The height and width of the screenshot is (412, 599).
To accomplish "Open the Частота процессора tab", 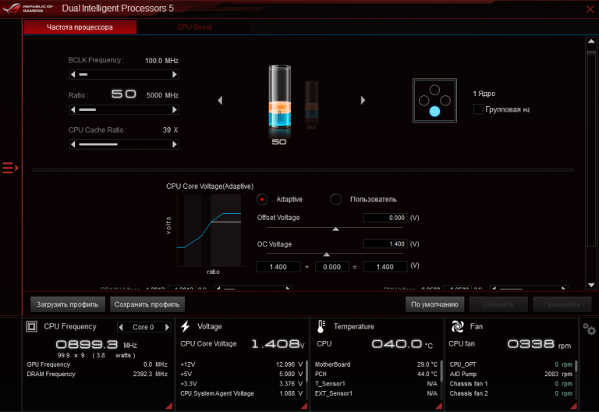I will click(80, 27).
